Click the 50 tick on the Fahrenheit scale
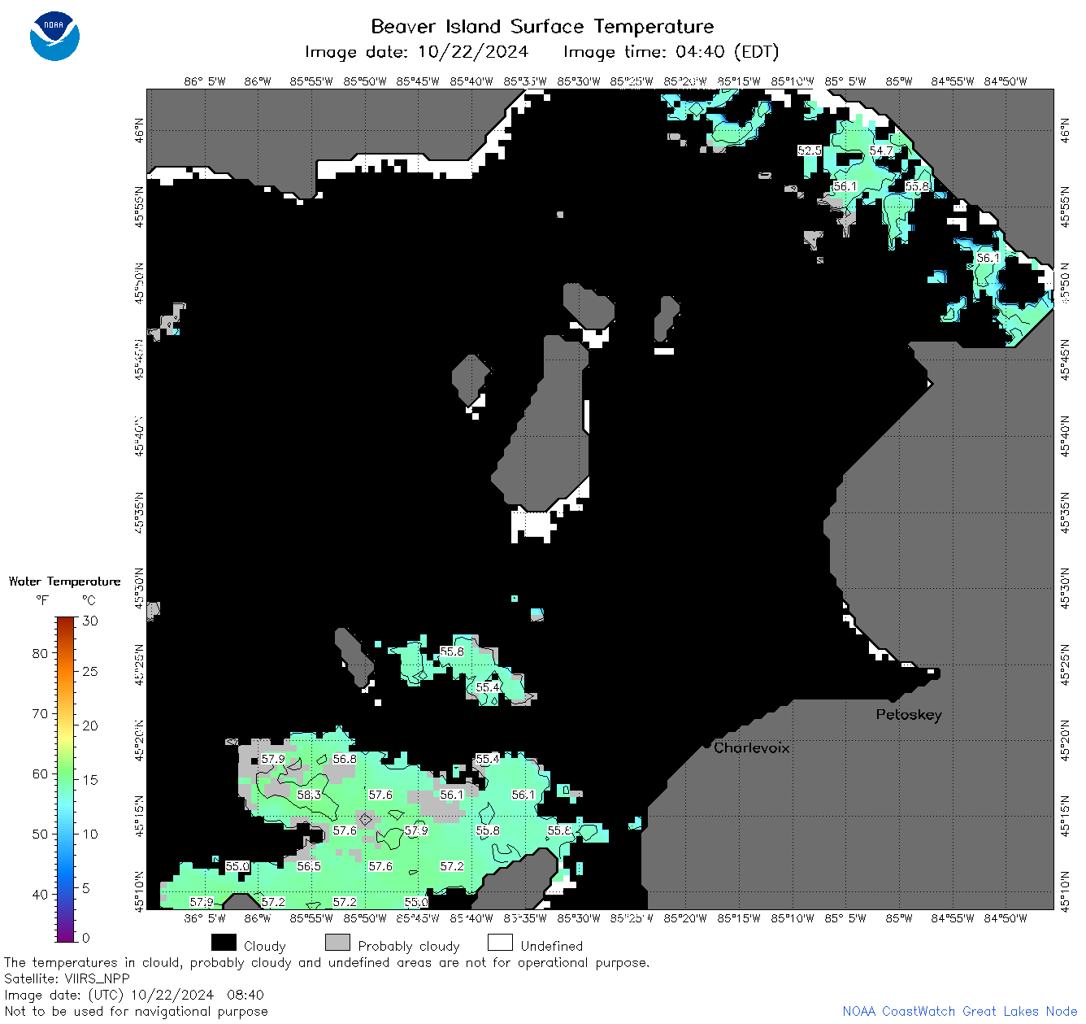 (40, 834)
